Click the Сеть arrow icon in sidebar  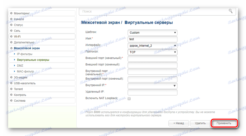[x=11, y=31]
